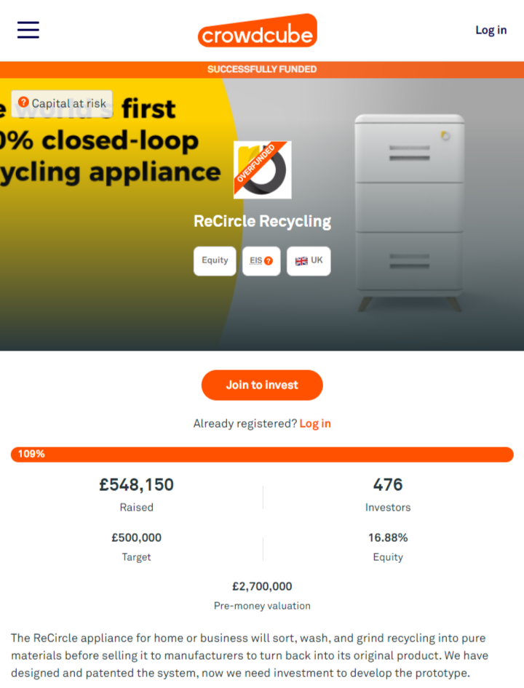Click the recycling appliance hero image
The image size is (524, 688).
coord(409,211)
